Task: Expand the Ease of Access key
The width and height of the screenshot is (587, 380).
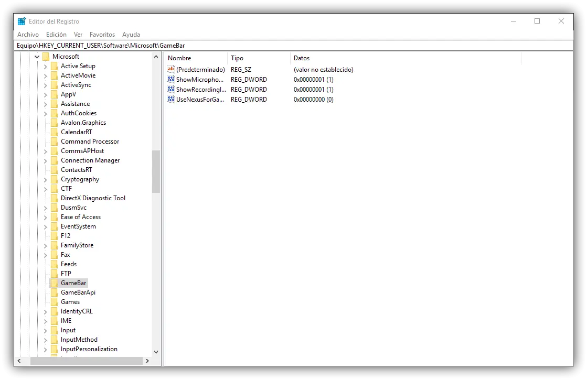Action: coord(45,218)
